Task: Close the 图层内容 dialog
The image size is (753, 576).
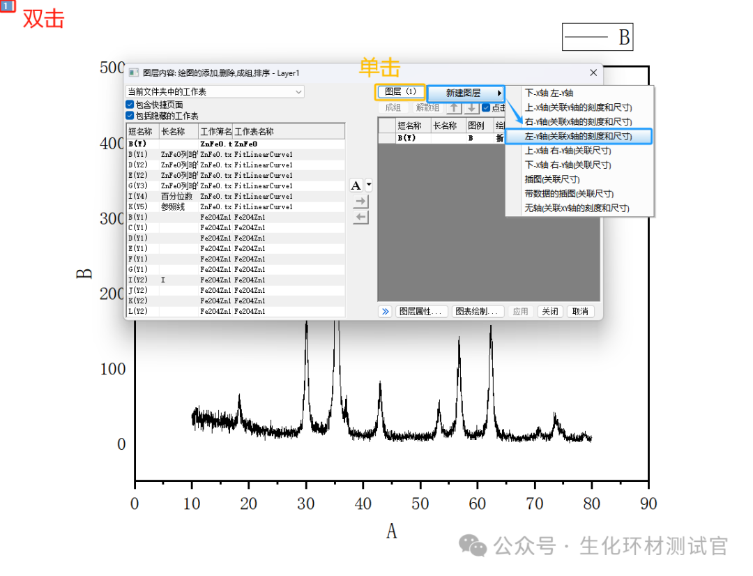Action: (593, 73)
